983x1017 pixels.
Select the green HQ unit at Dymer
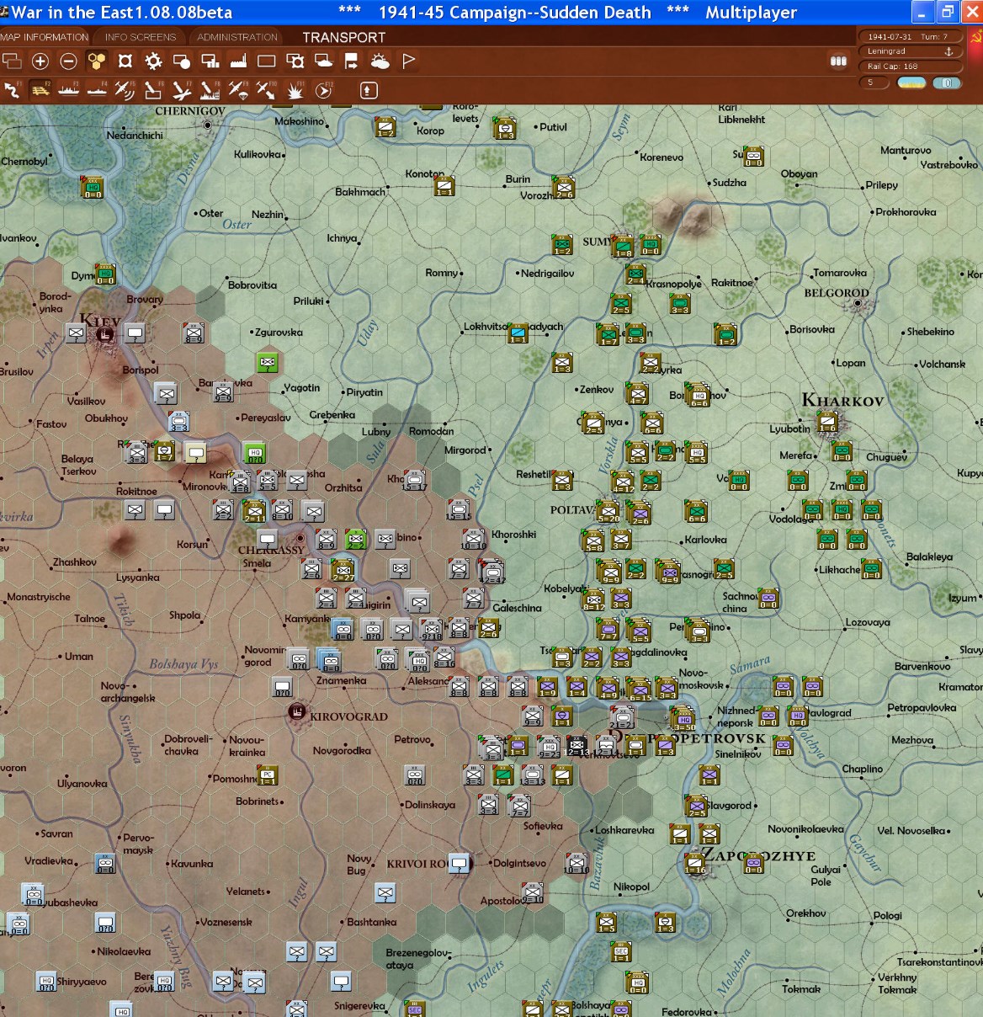[x=104, y=274]
